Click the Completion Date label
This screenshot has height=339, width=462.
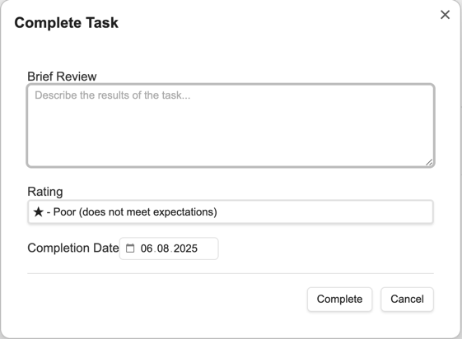pyautogui.click(x=73, y=248)
